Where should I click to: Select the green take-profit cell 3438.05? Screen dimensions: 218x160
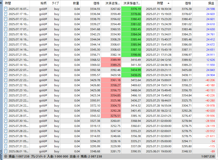tap(131, 75)
